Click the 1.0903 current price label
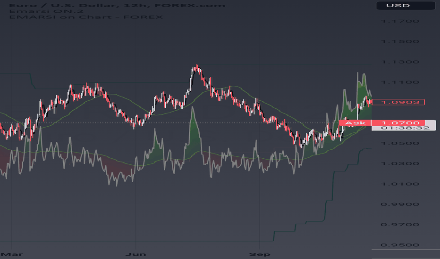The height and width of the screenshot is (259, 440). pos(398,102)
